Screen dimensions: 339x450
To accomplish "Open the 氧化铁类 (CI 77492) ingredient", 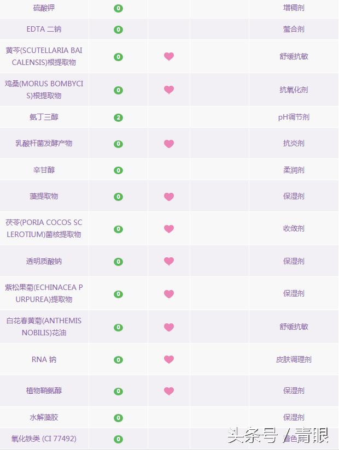I will pyautogui.click(x=44, y=439).
